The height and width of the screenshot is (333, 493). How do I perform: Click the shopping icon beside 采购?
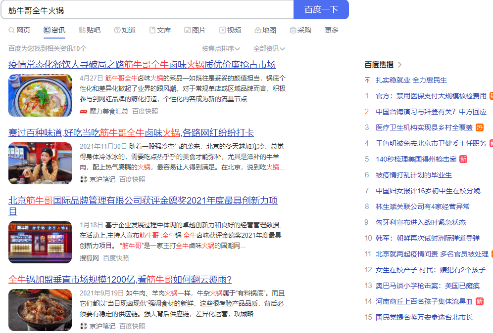click(x=293, y=30)
